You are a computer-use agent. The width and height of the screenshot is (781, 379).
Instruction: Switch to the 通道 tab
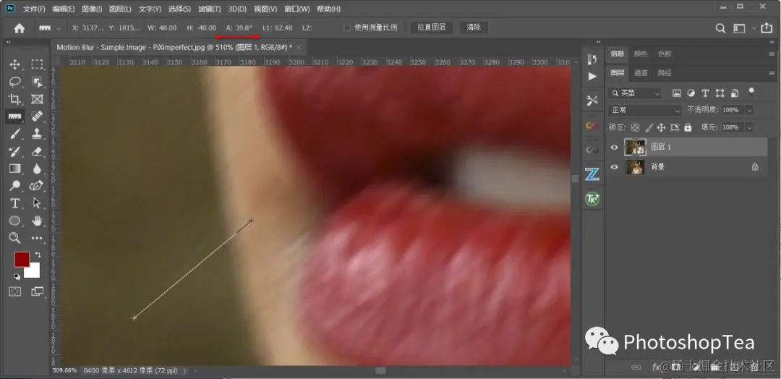(641, 73)
